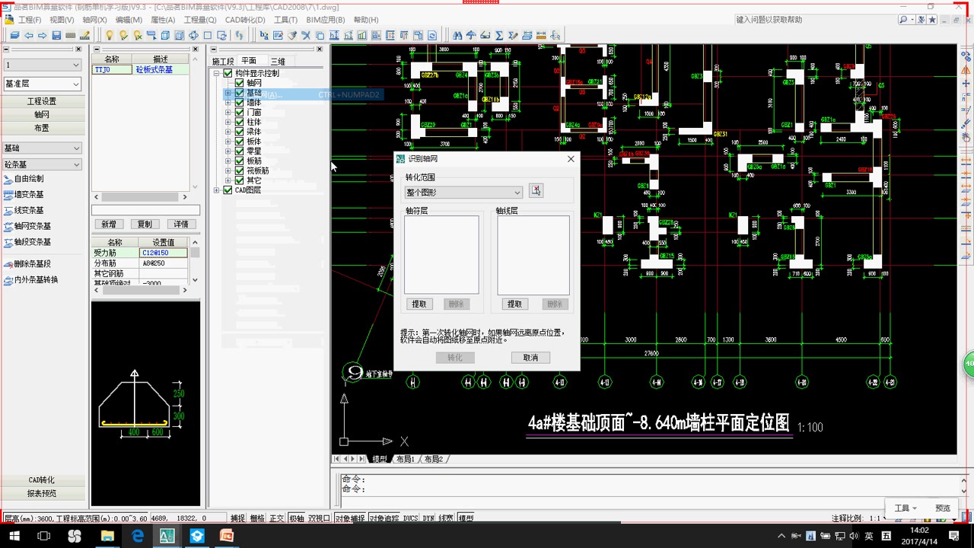Expand the CAD图层 tree node
This screenshot has width=974, height=548.
pyautogui.click(x=216, y=190)
